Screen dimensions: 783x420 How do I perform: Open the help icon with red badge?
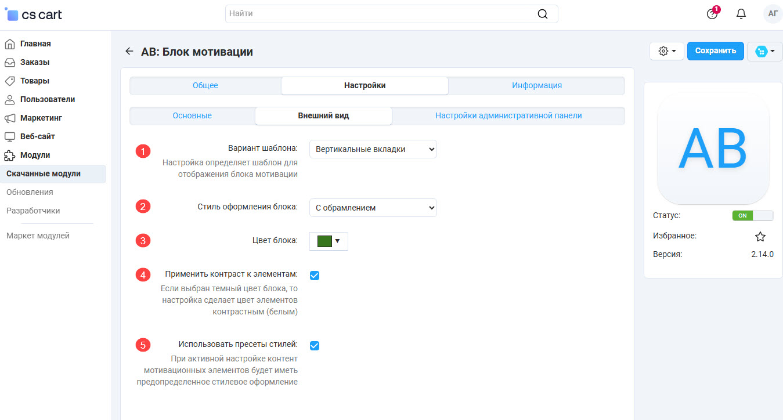pos(712,14)
